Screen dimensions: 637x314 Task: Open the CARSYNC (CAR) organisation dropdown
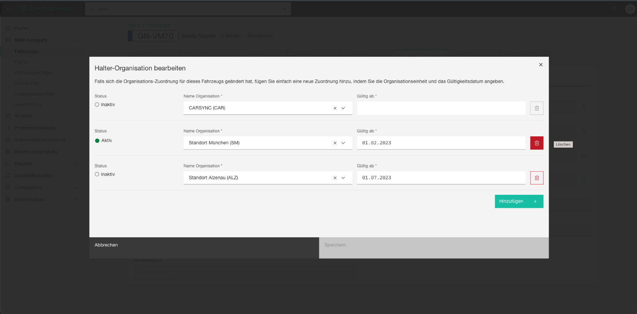pos(343,108)
